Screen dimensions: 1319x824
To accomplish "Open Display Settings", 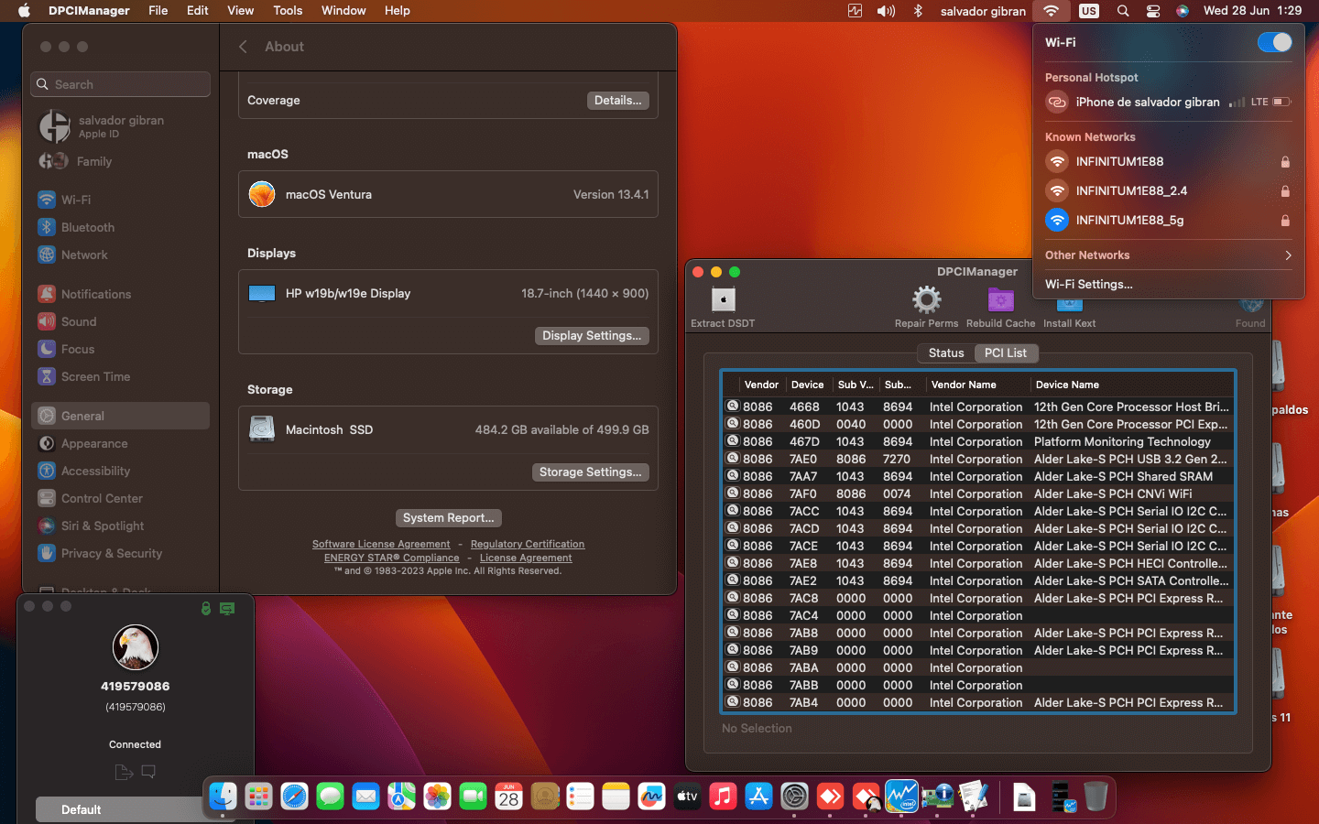I will [592, 336].
